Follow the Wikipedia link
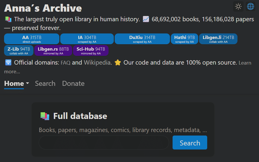The height and width of the screenshot is (162, 259). coord(97,63)
